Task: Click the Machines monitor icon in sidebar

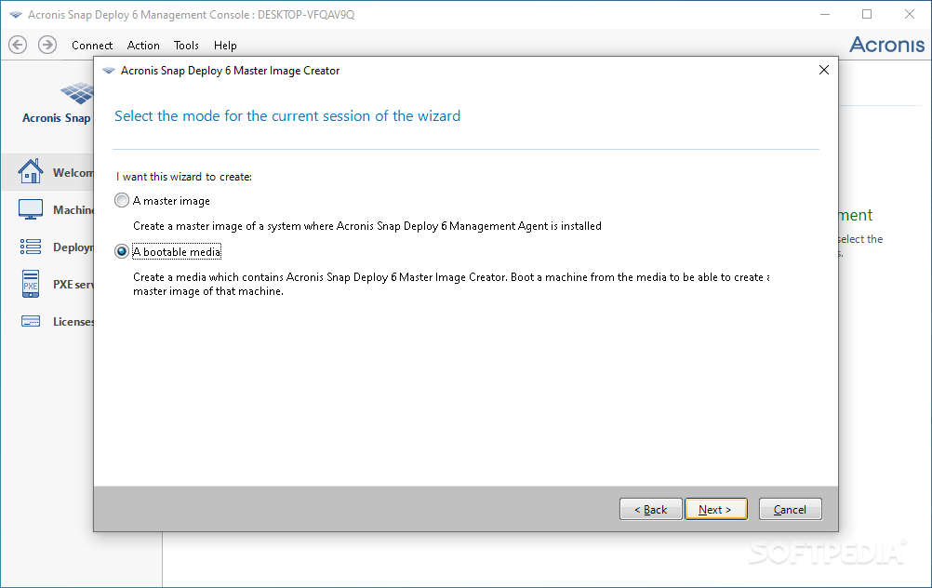Action: pyautogui.click(x=31, y=209)
